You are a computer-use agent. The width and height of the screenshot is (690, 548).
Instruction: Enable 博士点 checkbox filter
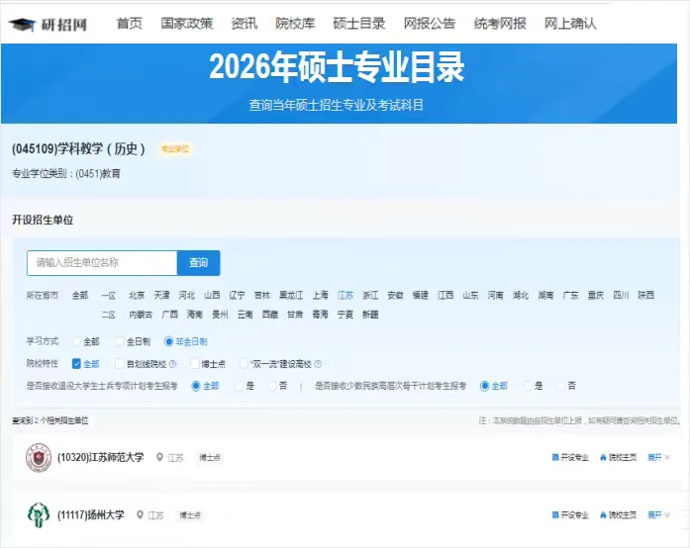tap(194, 364)
